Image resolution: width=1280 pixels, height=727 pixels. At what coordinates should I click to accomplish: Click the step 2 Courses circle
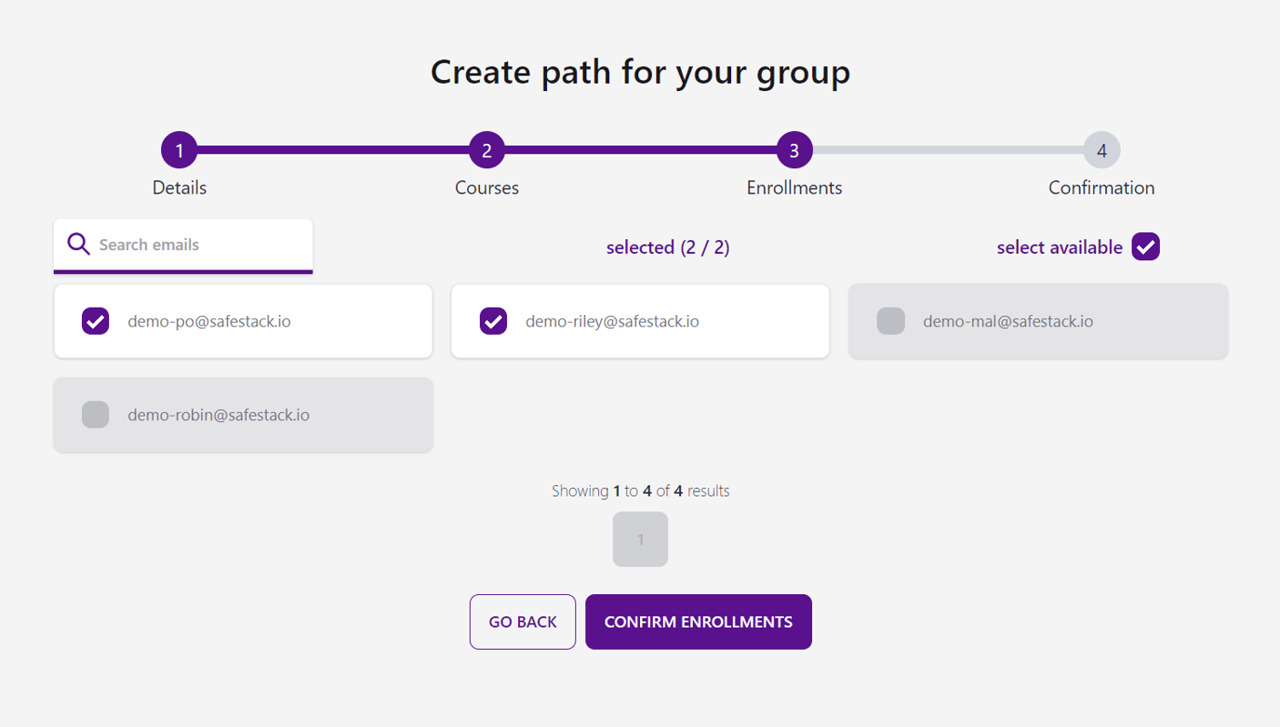click(x=487, y=150)
